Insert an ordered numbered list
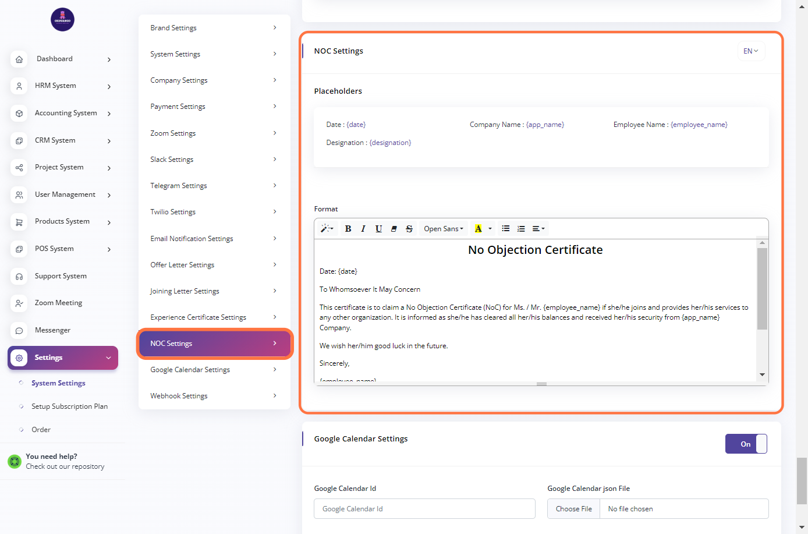Screen dimensions: 808x534 pos(521,229)
